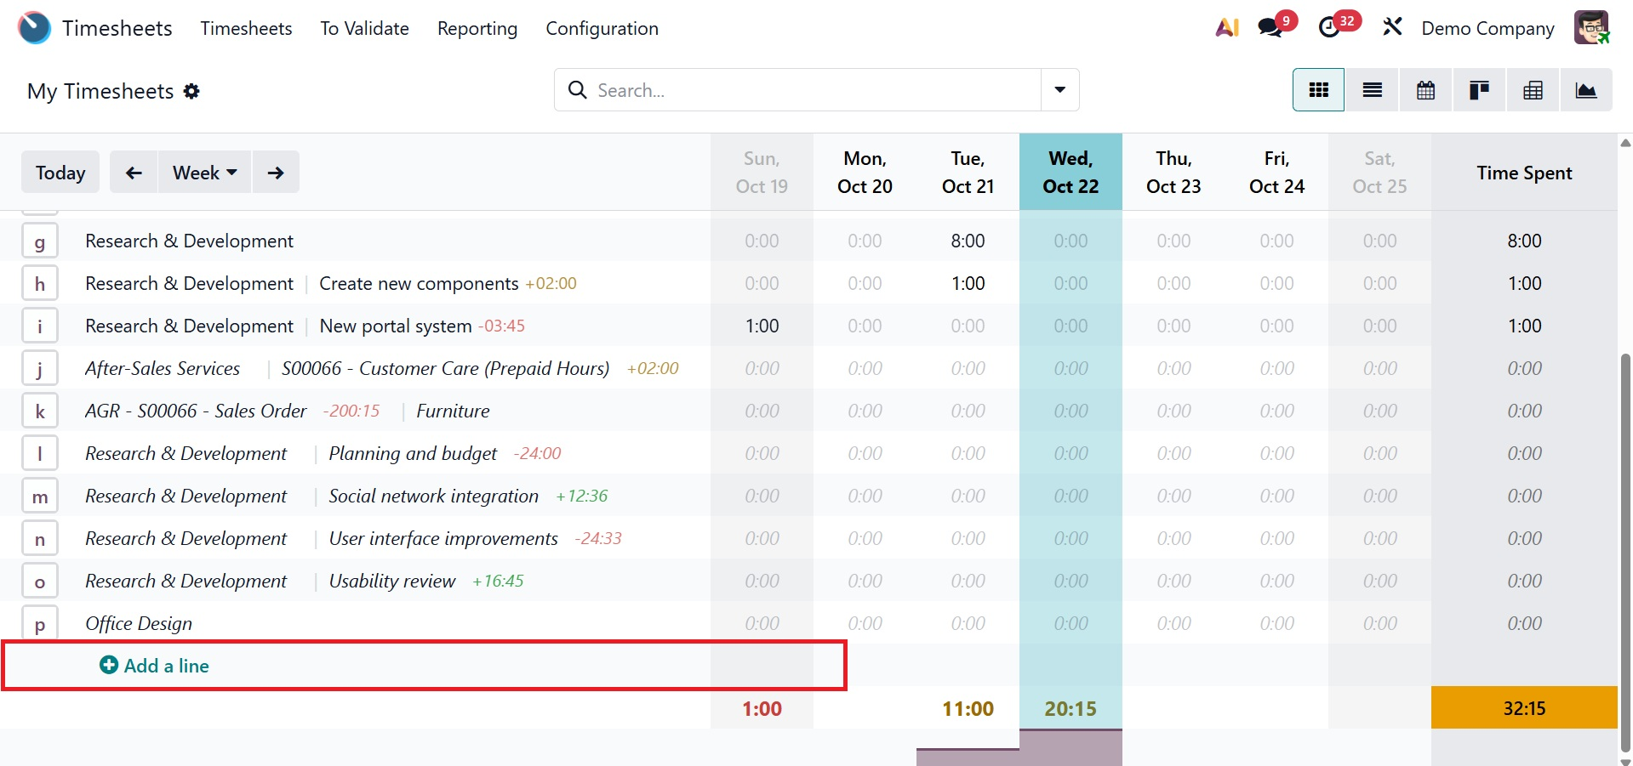1633x766 pixels.
Task: Click the Search input field
Action: coord(808,90)
